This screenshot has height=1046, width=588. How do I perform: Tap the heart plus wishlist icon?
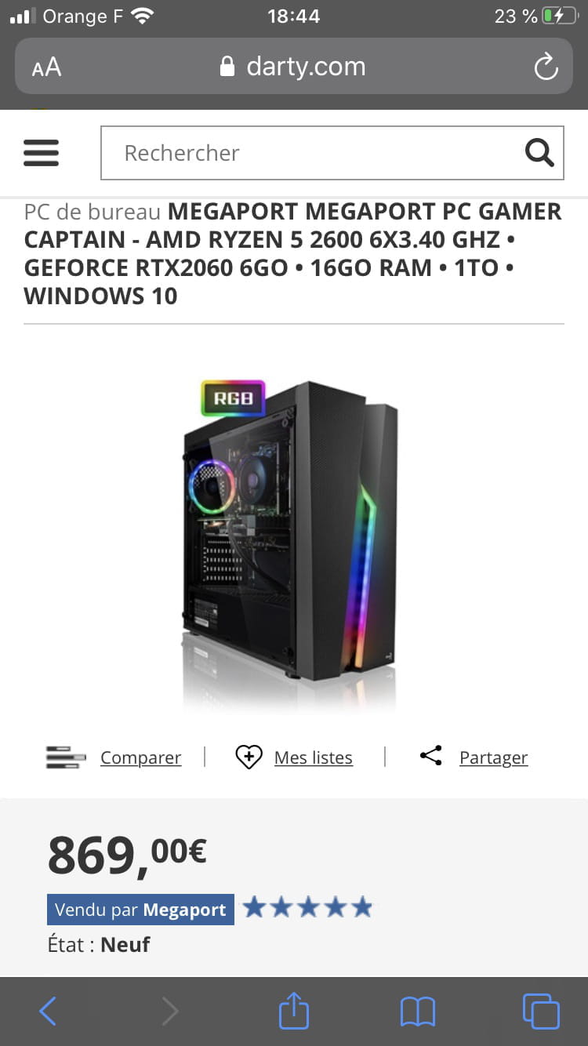[249, 757]
